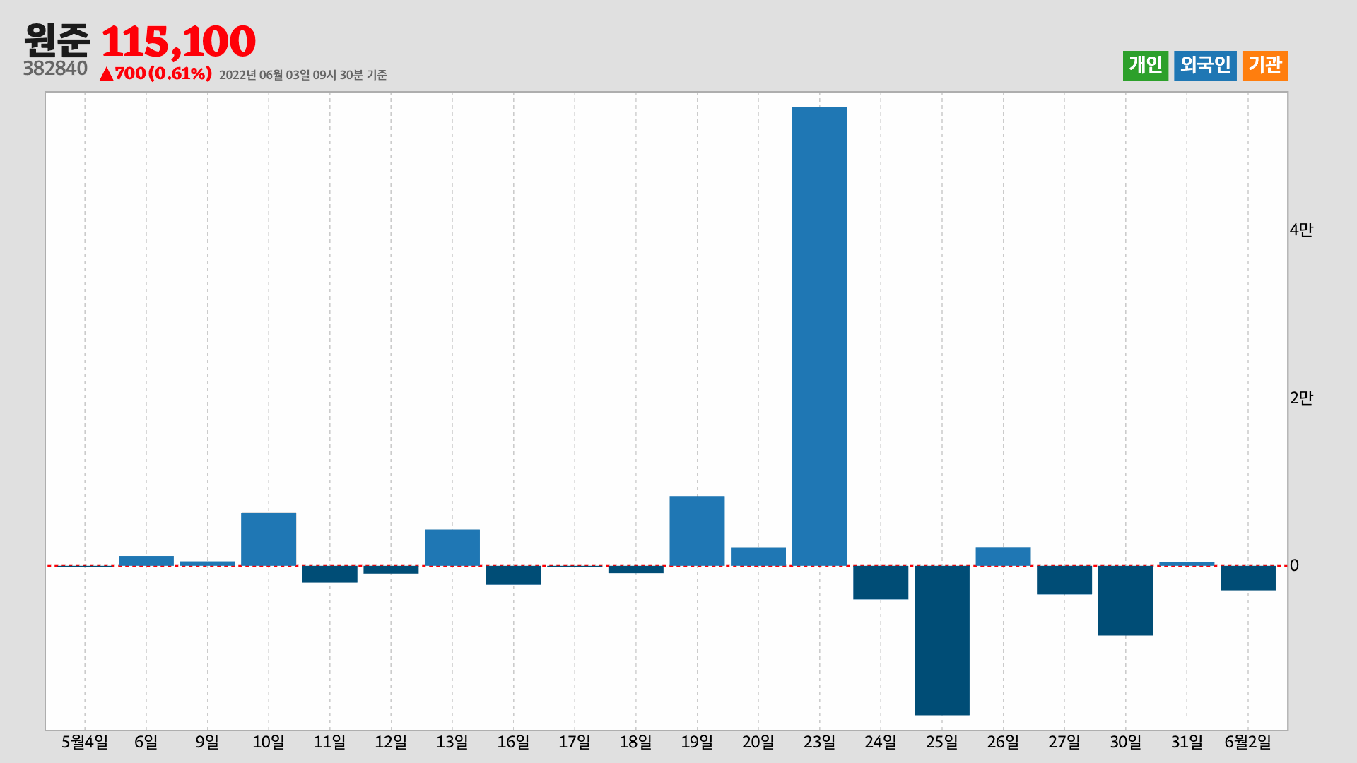Click the price 115,100

click(x=178, y=41)
